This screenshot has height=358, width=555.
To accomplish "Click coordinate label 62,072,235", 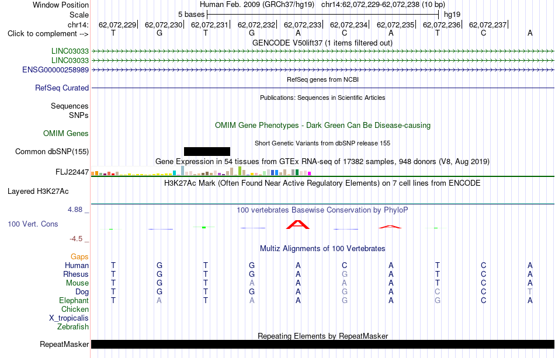I will (x=396, y=25).
